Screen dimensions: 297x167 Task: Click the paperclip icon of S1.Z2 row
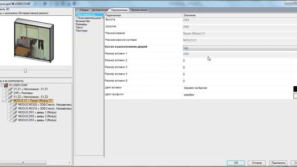[11, 97]
